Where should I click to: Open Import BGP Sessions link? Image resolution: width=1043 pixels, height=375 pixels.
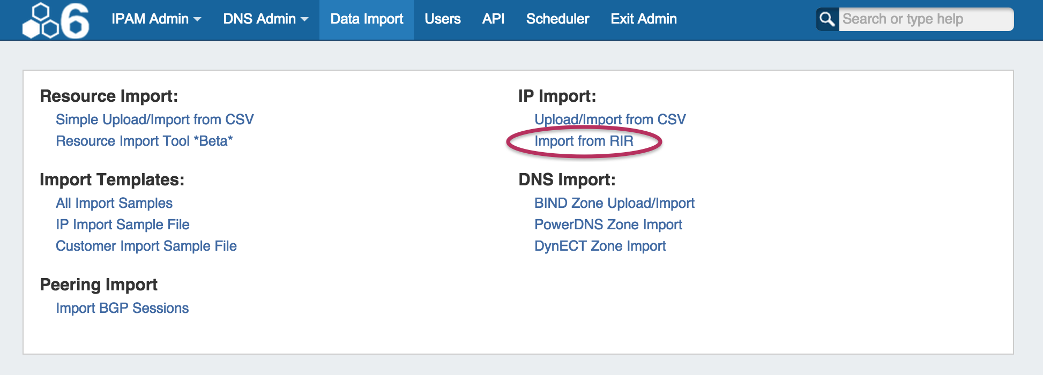click(122, 308)
